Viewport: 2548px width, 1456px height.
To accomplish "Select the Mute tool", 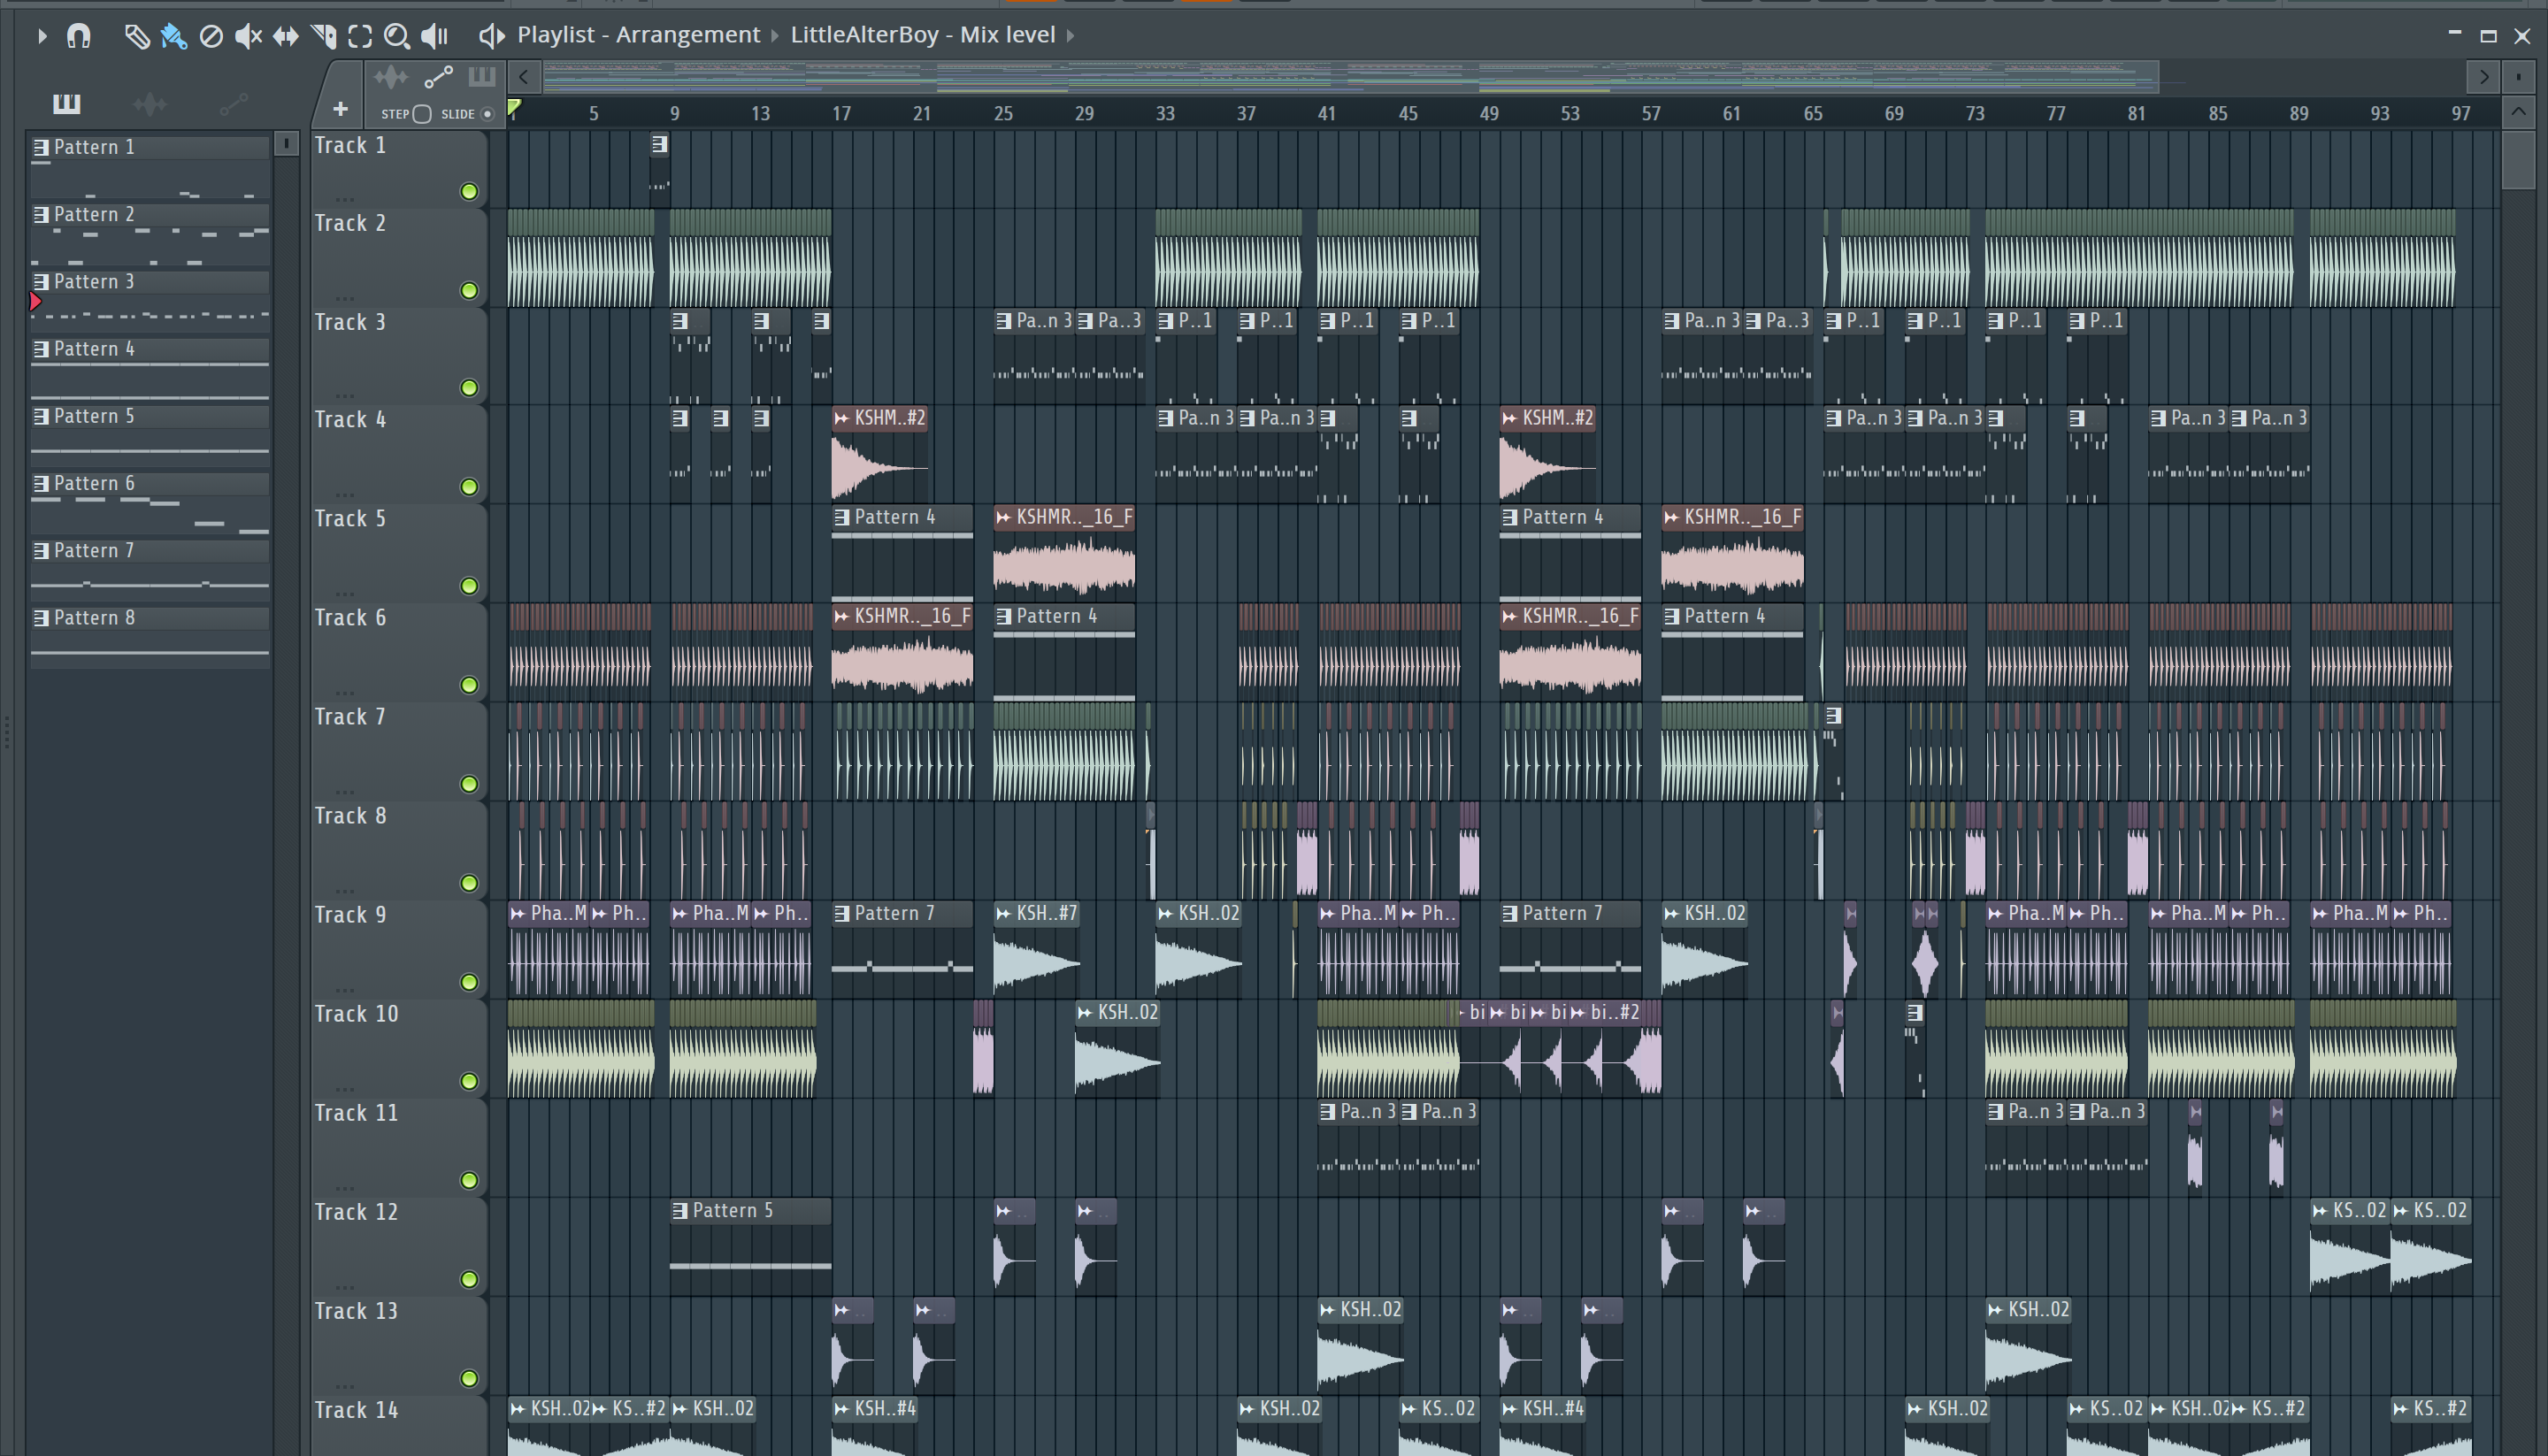I will [x=248, y=36].
